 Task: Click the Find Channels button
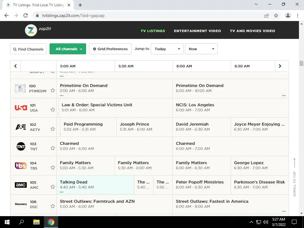coord(28,49)
